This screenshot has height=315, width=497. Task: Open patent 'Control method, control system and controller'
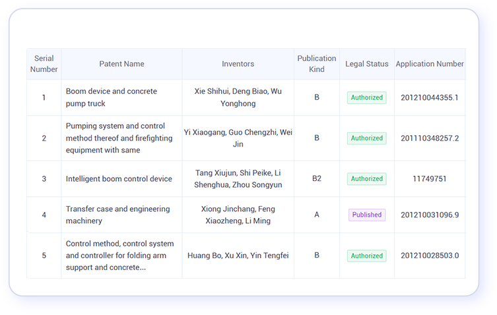(120, 256)
